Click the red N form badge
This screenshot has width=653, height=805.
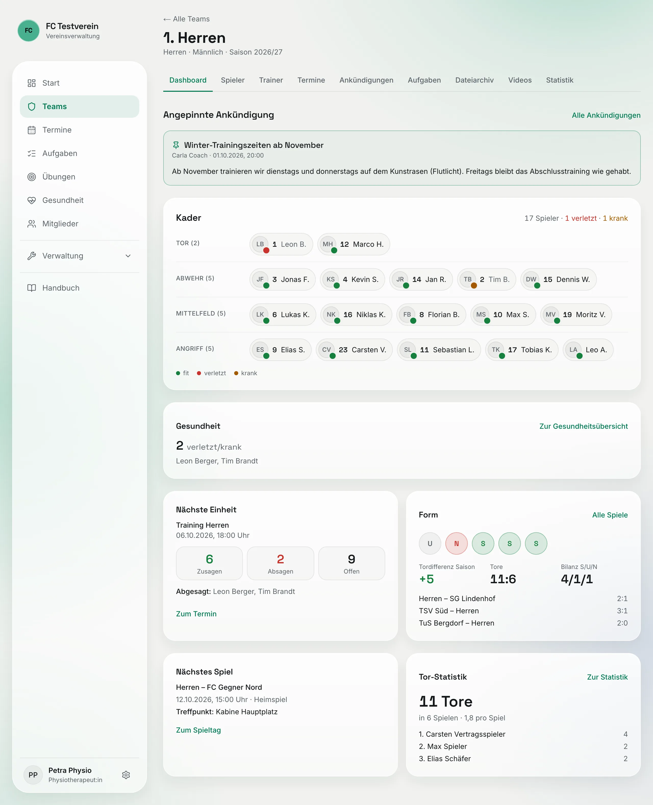coord(457,543)
